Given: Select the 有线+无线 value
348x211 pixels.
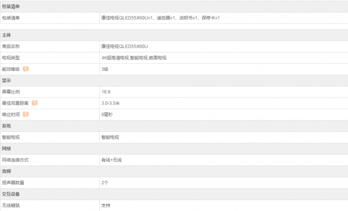Looking at the screenshot, I should coord(111,160).
